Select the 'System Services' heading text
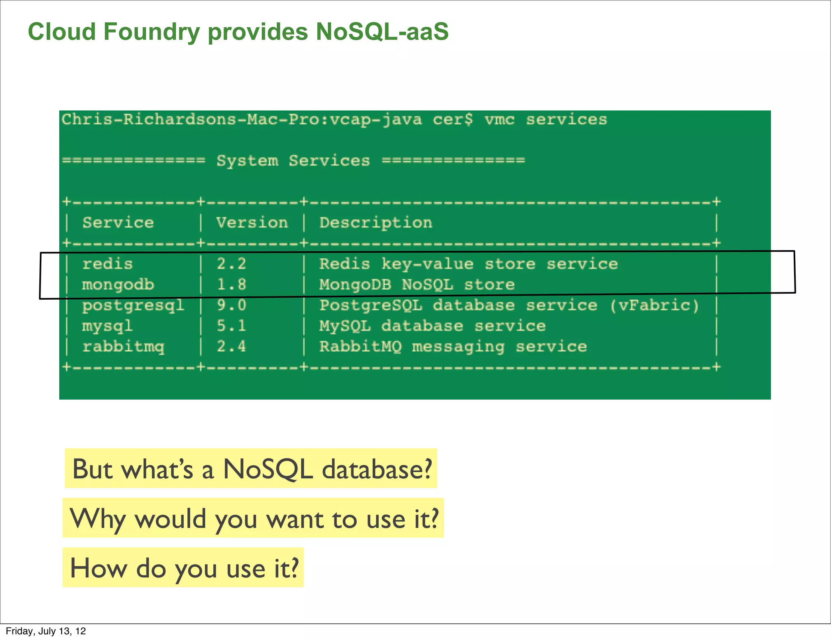The height and width of the screenshot is (640, 831). point(293,161)
